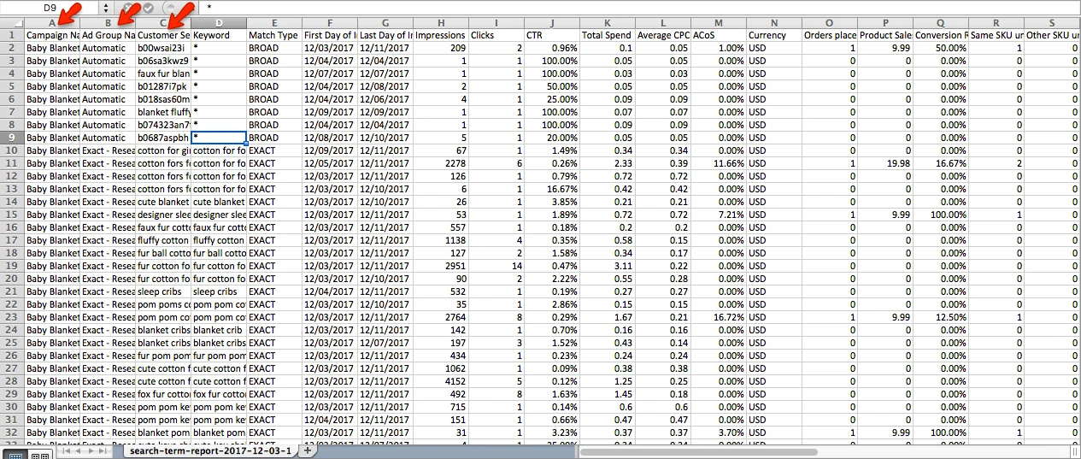Click Product Sales value 19.98 in row 11
The image size is (1081, 459).
tap(885, 163)
